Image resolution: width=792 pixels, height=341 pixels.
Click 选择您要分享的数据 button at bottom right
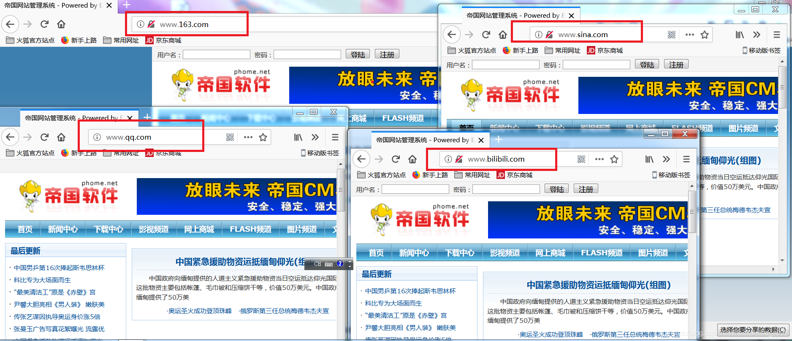pos(753,330)
